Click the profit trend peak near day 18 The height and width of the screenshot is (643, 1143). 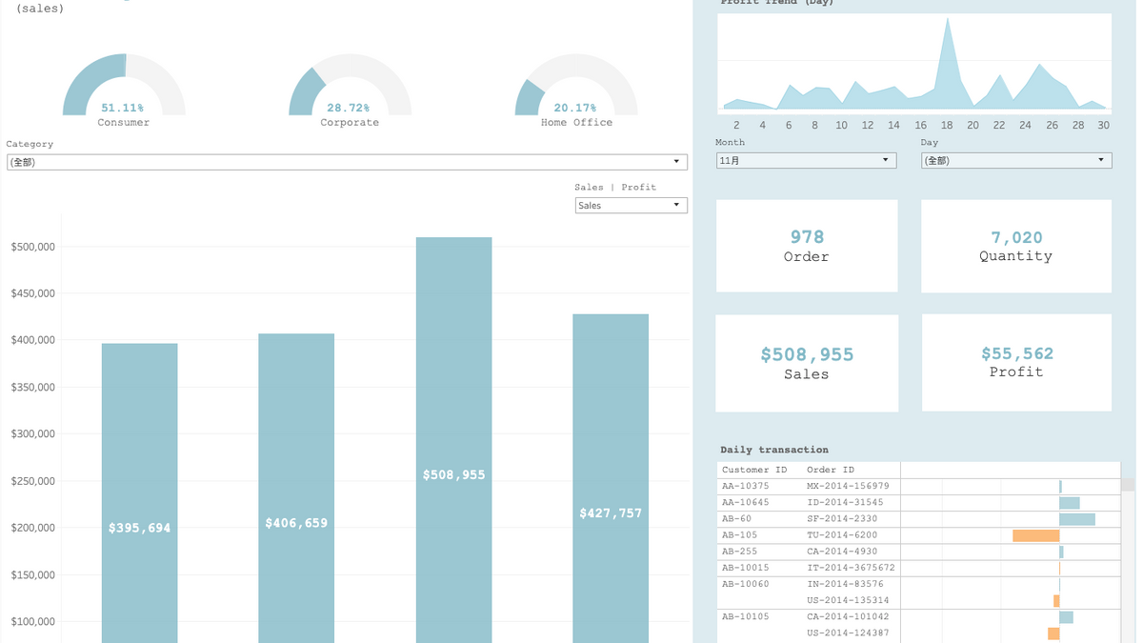pos(948,21)
